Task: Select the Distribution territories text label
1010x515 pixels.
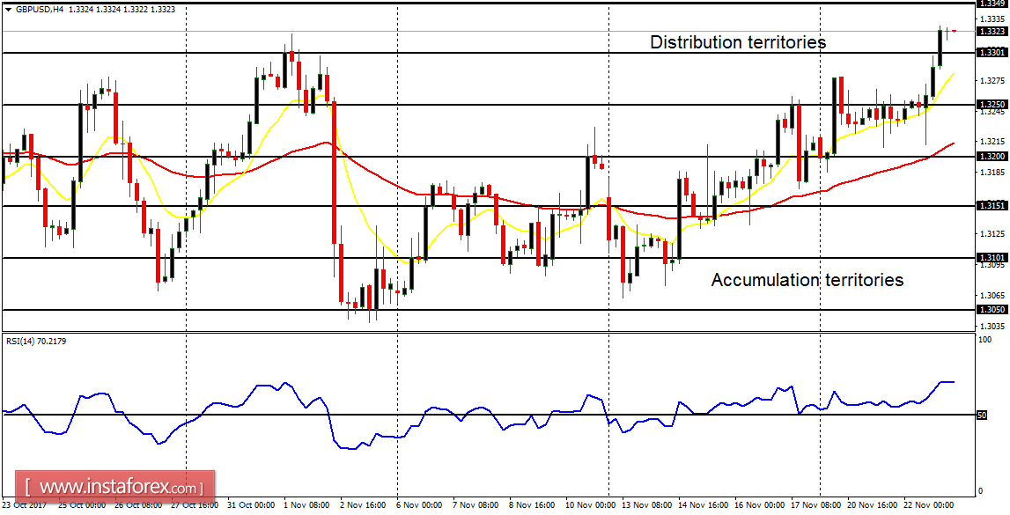Action: pyautogui.click(x=737, y=42)
